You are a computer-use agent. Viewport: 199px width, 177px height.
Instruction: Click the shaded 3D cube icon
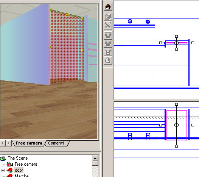[108, 17]
